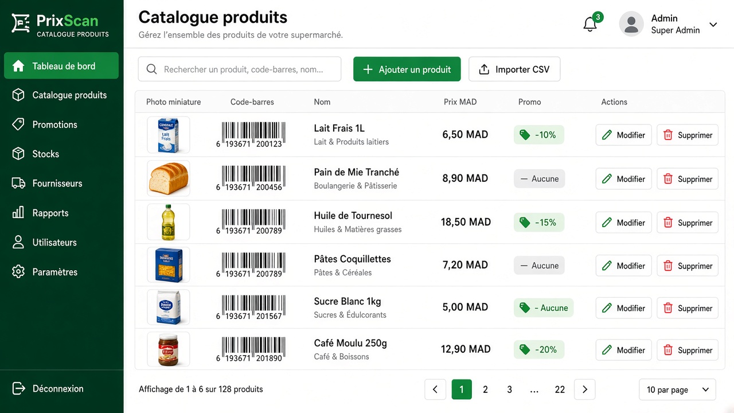This screenshot has height=413, width=734.
Task: Click the box icon beside Catalogue produits
Action: click(18, 95)
